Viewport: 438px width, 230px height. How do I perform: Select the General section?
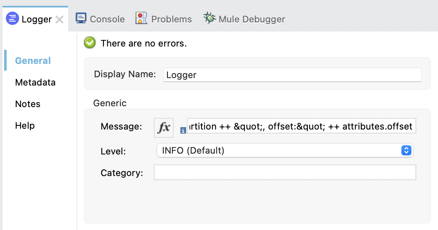33,61
